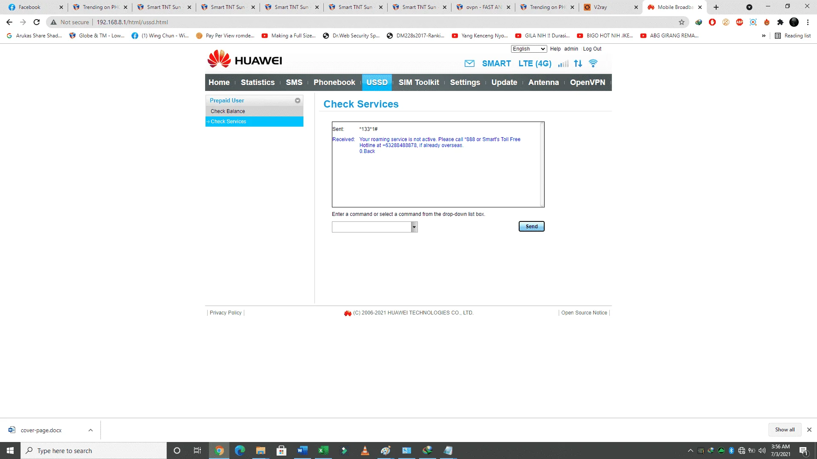Image resolution: width=817 pixels, height=459 pixels.
Task: Open File Explorer from the taskbar
Action: pos(260,450)
